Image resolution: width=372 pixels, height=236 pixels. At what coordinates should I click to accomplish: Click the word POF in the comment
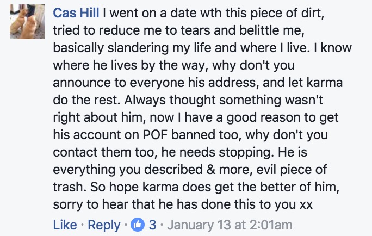155,135
